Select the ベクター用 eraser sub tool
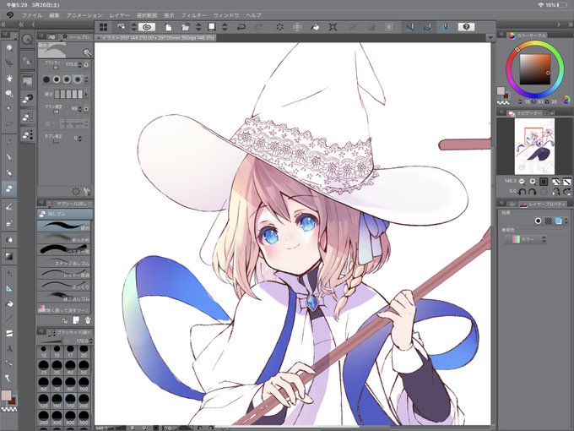 click(64, 249)
